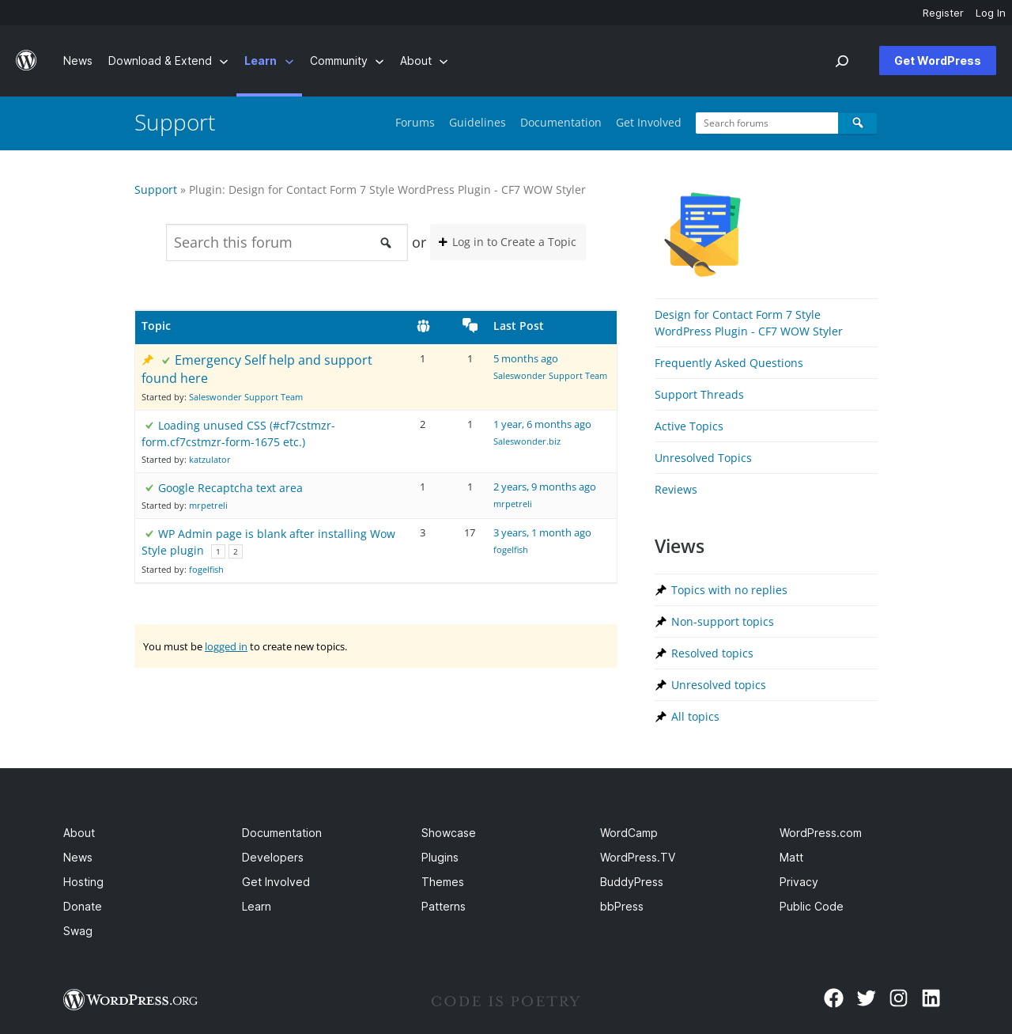Click the Log In link

pos(991,13)
